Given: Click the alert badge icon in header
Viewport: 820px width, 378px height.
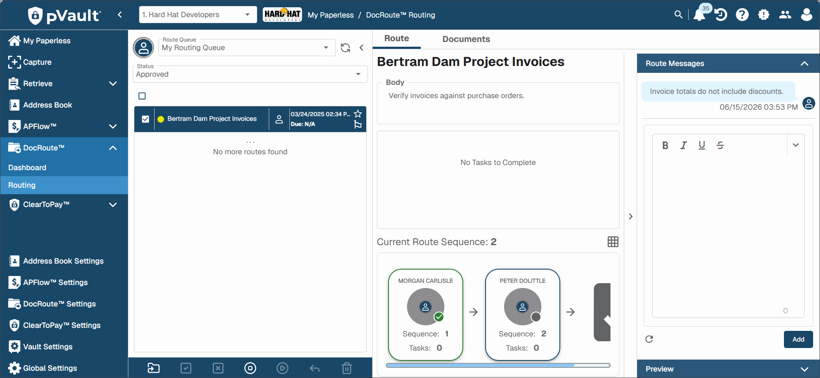Looking at the screenshot, I should click(x=764, y=15).
